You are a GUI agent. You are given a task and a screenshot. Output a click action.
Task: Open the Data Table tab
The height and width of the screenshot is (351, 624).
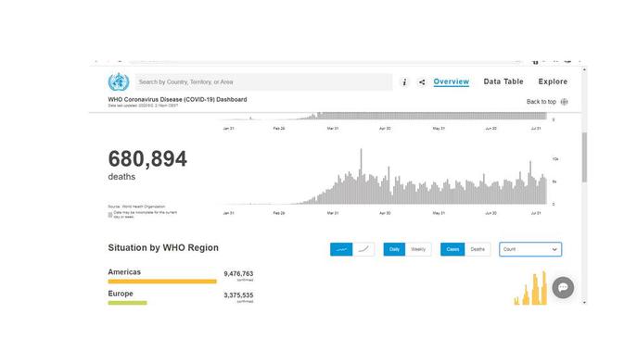503,81
